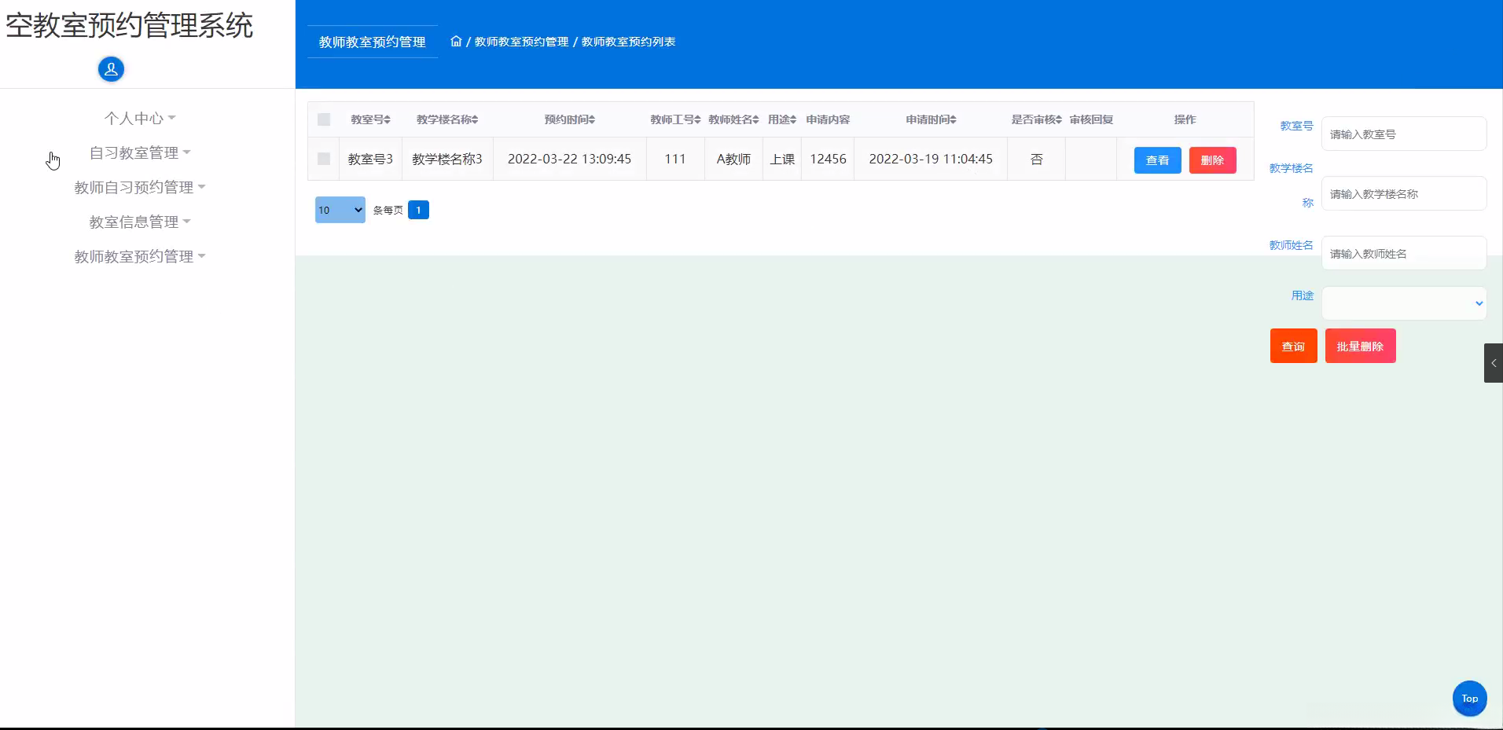This screenshot has height=730, width=1503.
Task: Sort by 教室号 column header
Action: (370, 119)
